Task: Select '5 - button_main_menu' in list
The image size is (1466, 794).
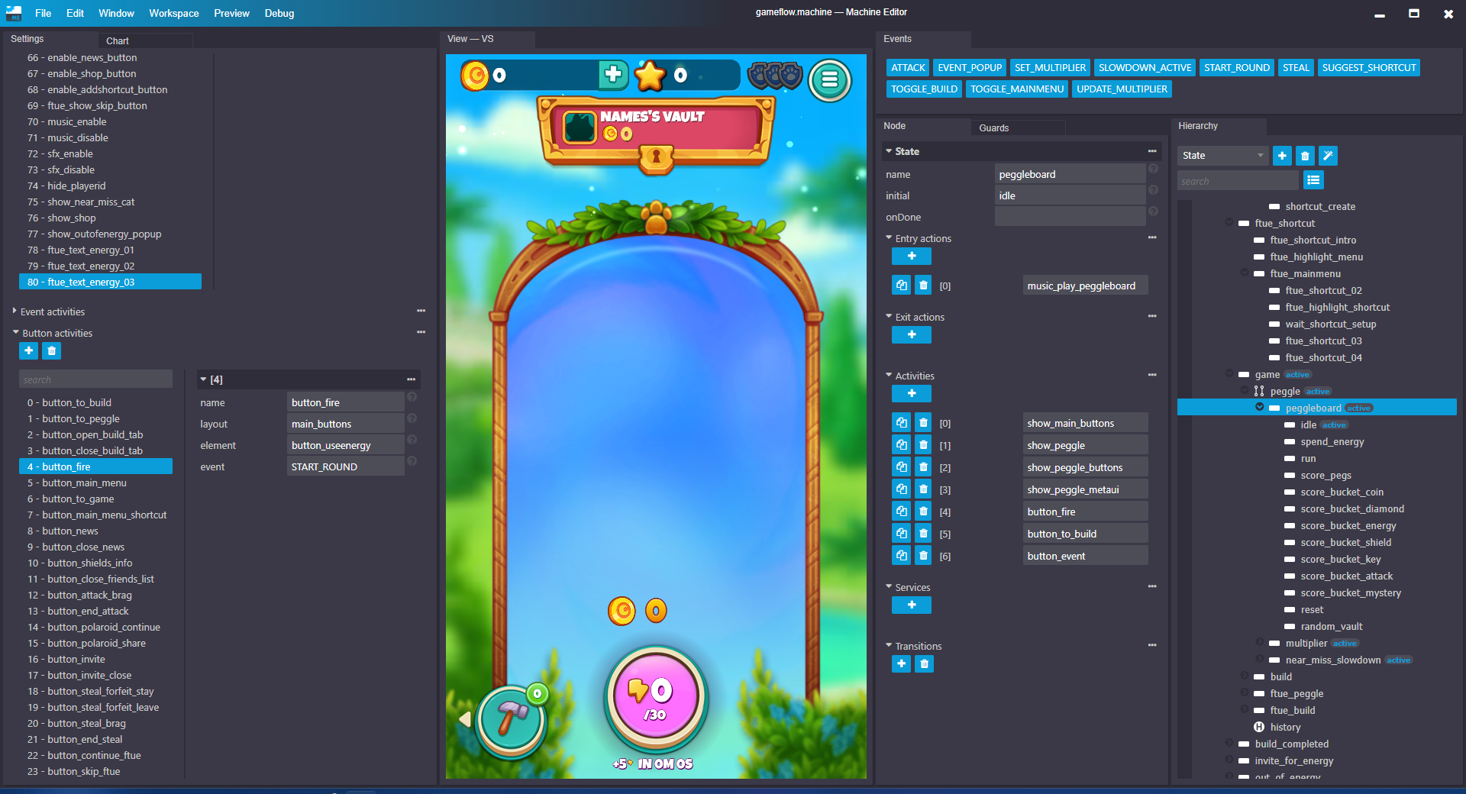Action: point(95,483)
